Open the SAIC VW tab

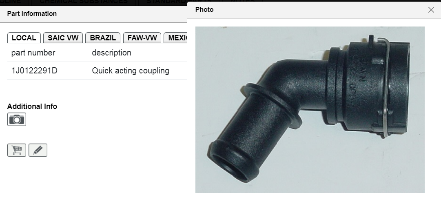click(x=63, y=38)
